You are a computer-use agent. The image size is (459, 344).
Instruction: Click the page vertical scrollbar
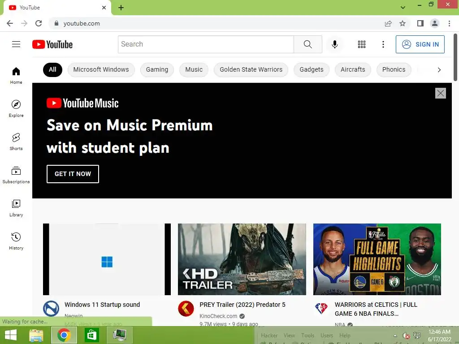pyautogui.click(x=455, y=57)
